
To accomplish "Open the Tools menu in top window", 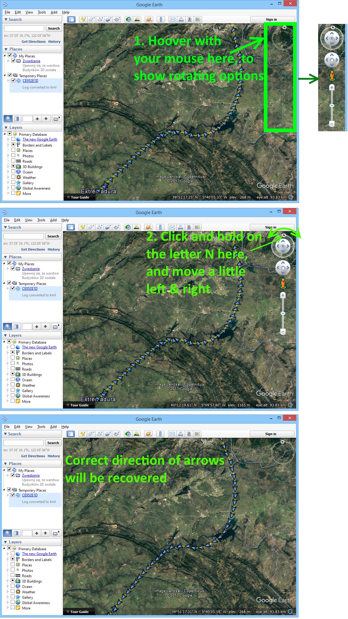I will (42, 12).
